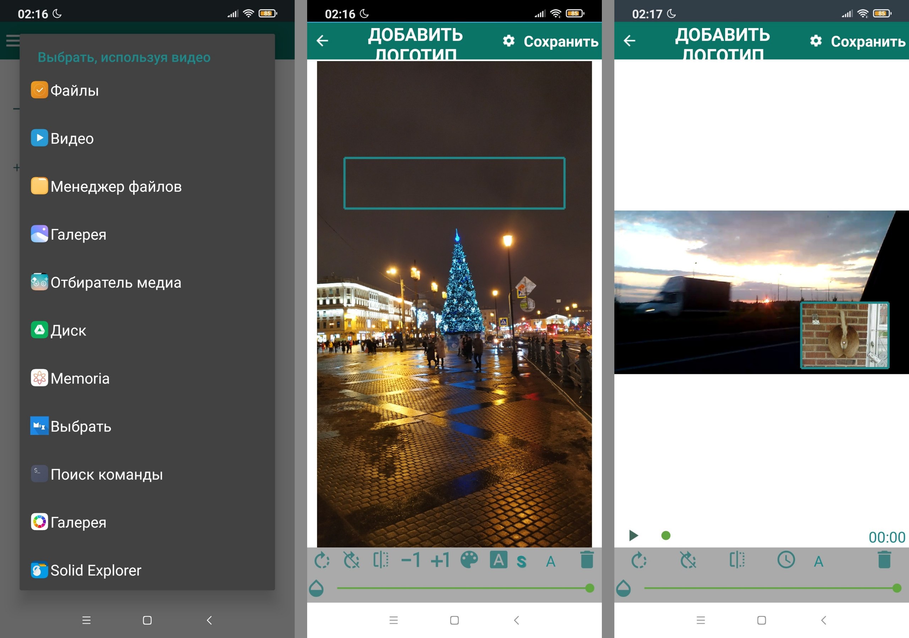Tap the +1 increase button
The height and width of the screenshot is (638, 909).
440,560
